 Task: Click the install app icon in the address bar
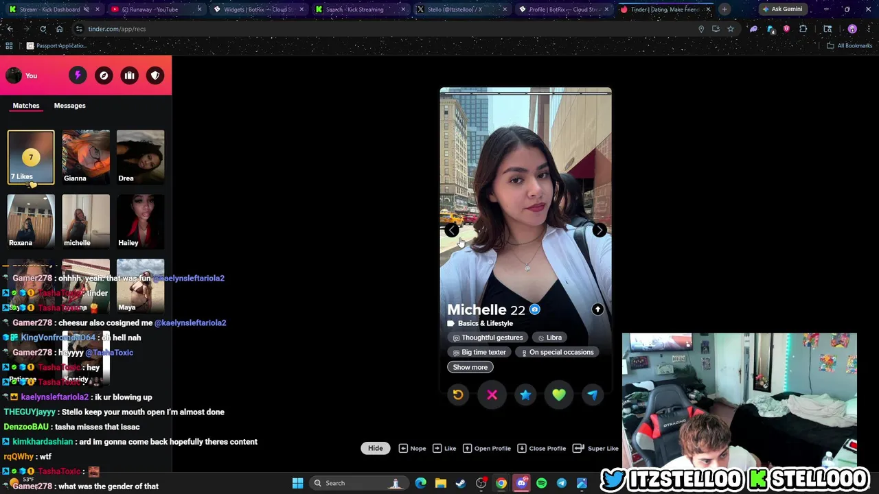pos(716,29)
